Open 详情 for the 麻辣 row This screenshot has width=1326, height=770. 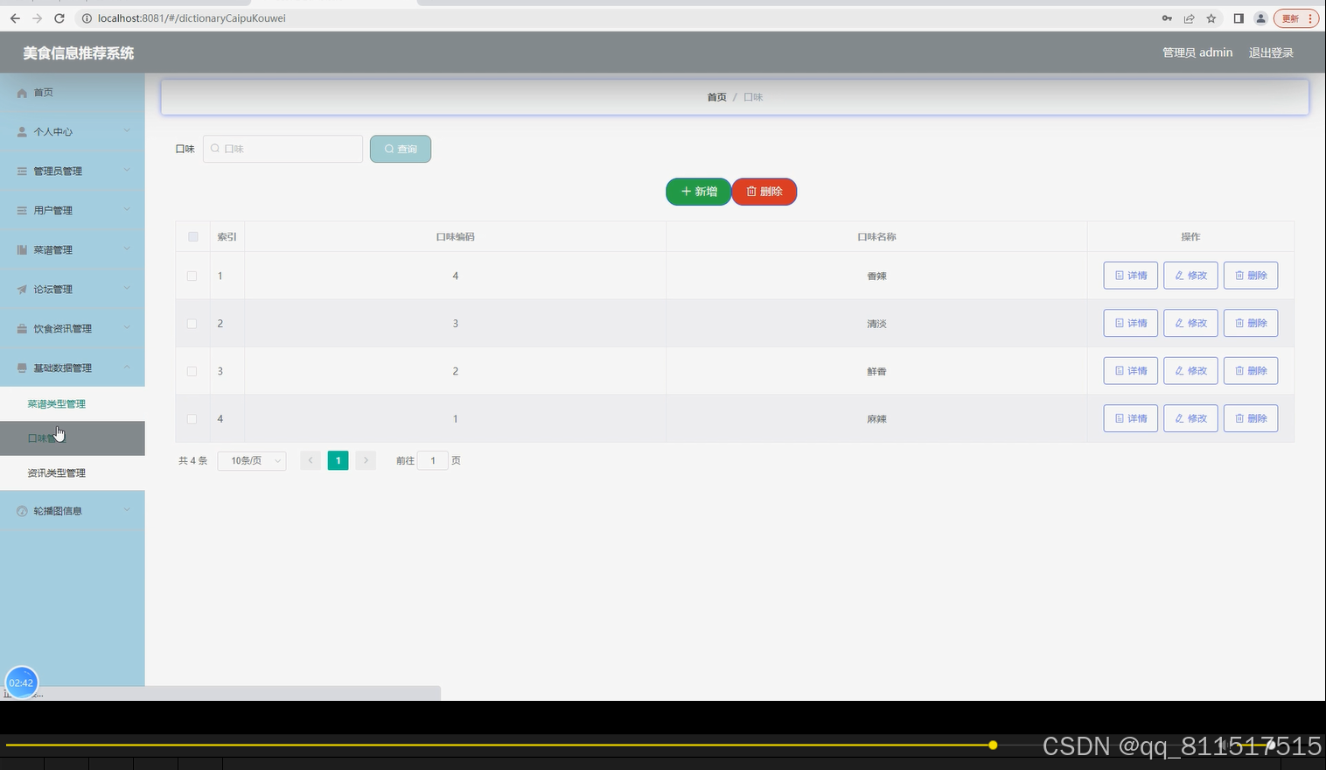click(x=1131, y=419)
